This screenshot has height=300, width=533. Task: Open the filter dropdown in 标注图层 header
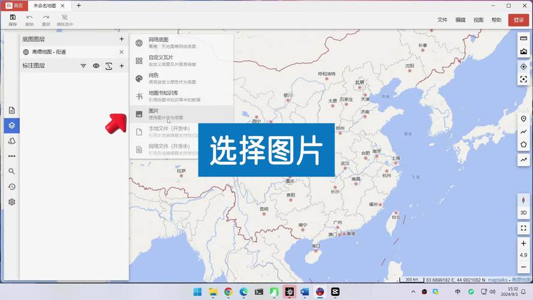pos(83,65)
